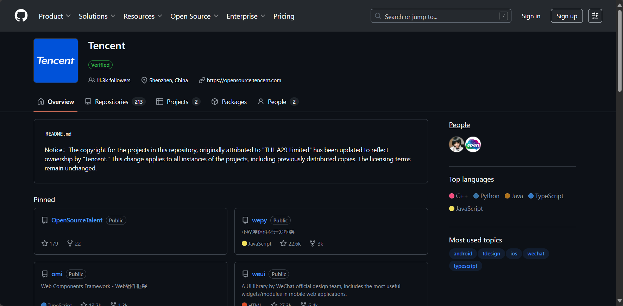Screen dimensions: 623x306
Task: Expand the Solutions menu
Action: point(97,16)
